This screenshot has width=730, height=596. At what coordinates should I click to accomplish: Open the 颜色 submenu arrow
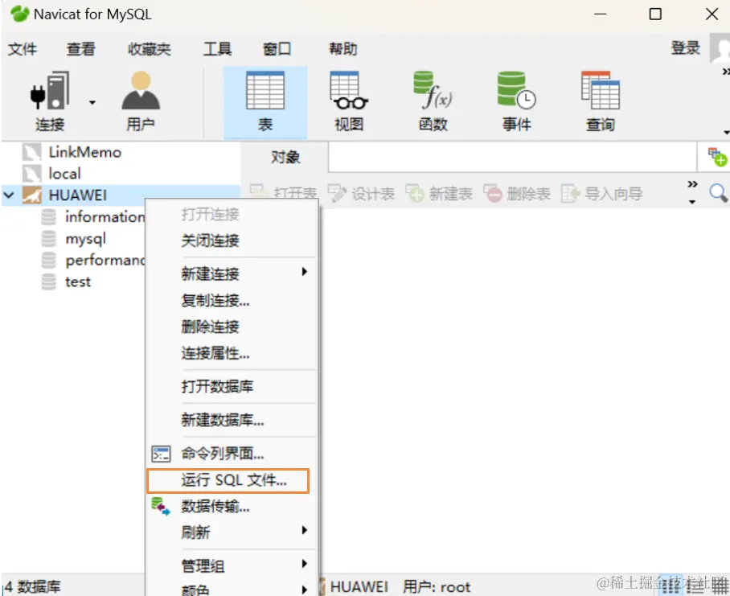(304, 590)
